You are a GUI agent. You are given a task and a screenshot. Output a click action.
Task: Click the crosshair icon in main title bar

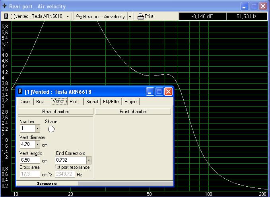click(4, 6)
